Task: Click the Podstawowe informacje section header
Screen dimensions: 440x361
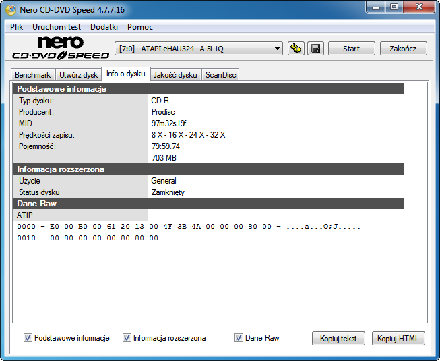Action: pyautogui.click(x=209, y=89)
